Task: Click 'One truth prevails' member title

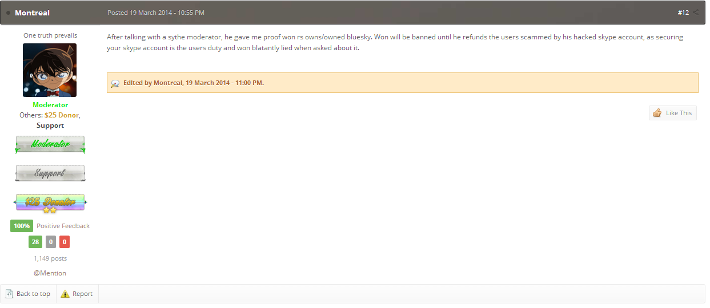Action: click(50, 35)
